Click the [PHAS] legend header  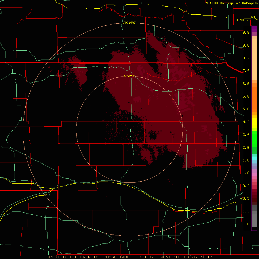click(x=243, y=20)
